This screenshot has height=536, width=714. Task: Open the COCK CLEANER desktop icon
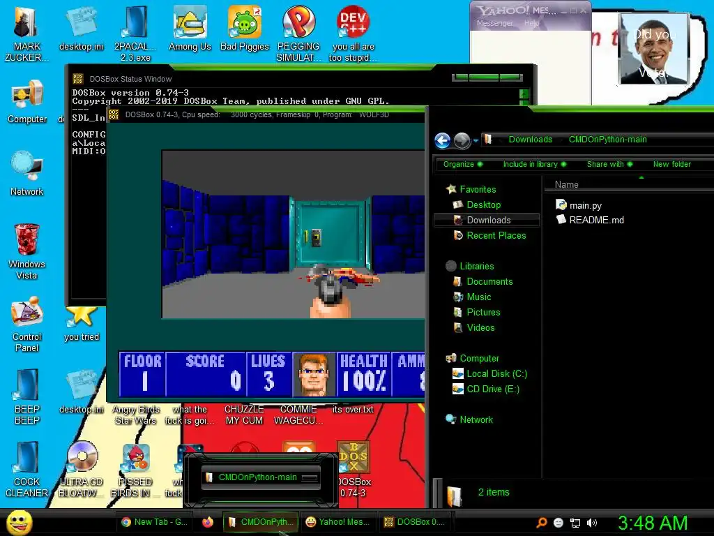point(27,469)
